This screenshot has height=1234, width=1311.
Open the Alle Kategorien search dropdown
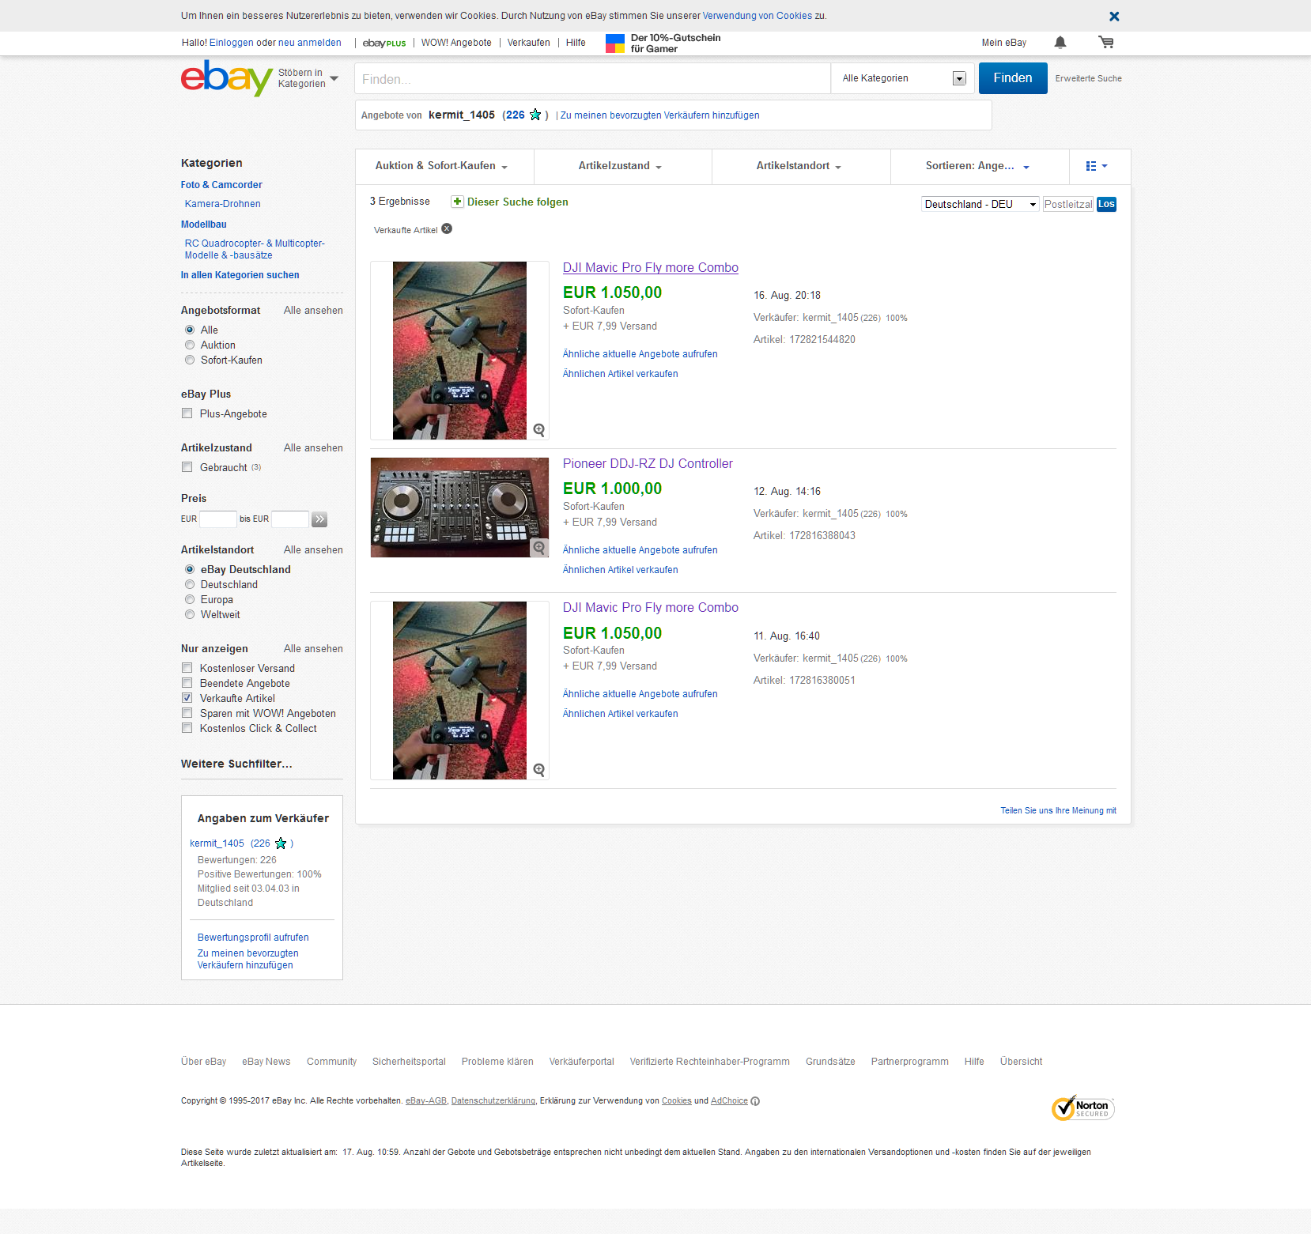[x=904, y=78]
